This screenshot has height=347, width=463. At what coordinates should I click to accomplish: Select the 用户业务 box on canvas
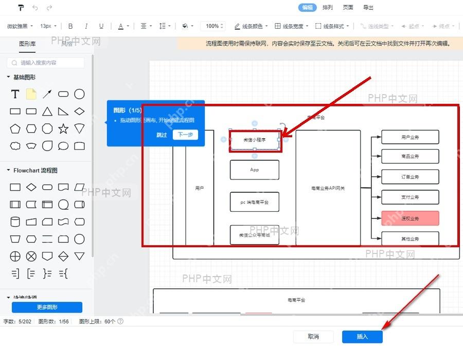(410, 137)
